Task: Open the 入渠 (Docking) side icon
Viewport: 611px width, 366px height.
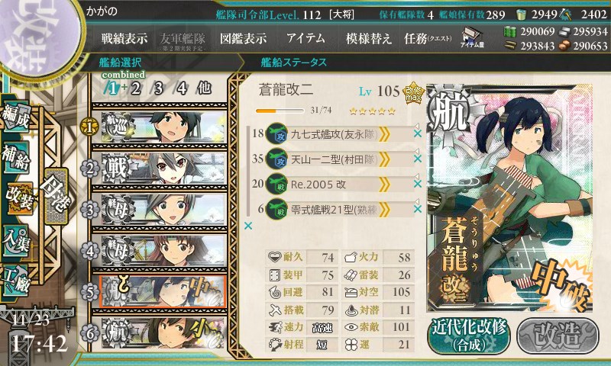Action: click(16, 241)
